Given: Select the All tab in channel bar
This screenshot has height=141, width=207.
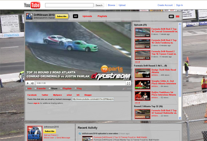Looking at the screenshot, I should coord(76,16).
